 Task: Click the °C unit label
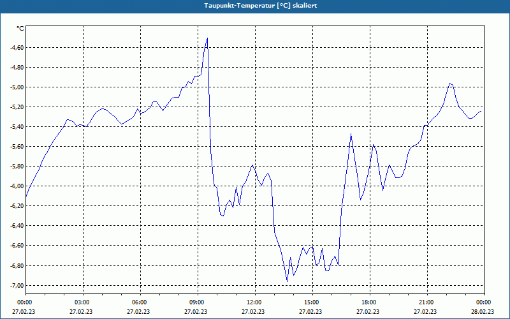[20, 29]
